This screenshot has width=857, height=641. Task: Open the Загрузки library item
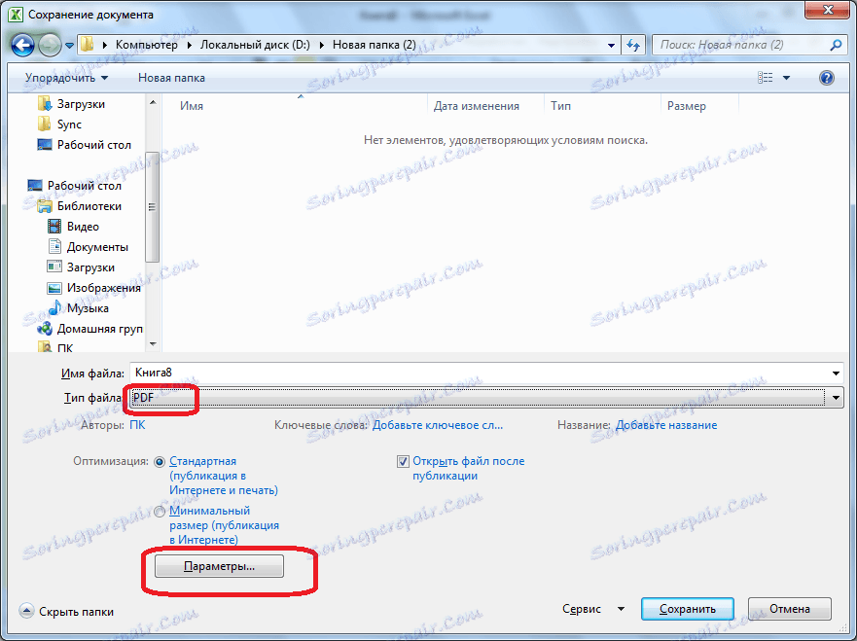coord(81,267)
